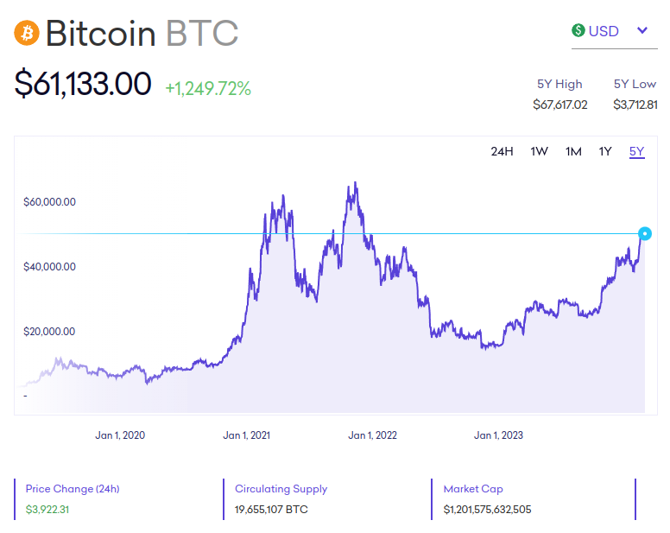This screenshot has width=670, height=533.
Task: Click the Price Change (24h) label
Action: tap(73, 489)
